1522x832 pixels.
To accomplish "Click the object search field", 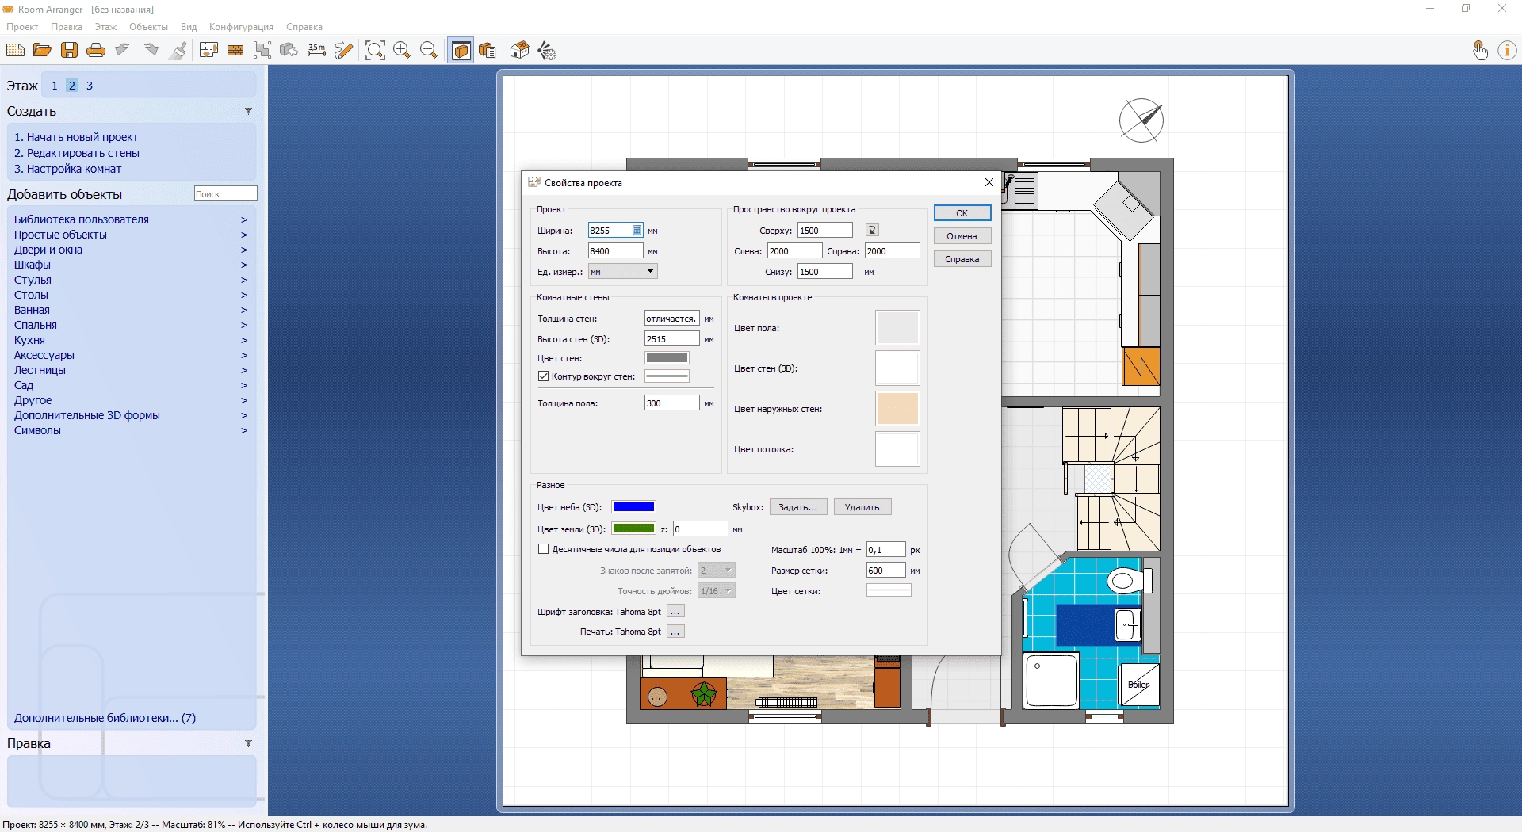I will coord(226,194).
